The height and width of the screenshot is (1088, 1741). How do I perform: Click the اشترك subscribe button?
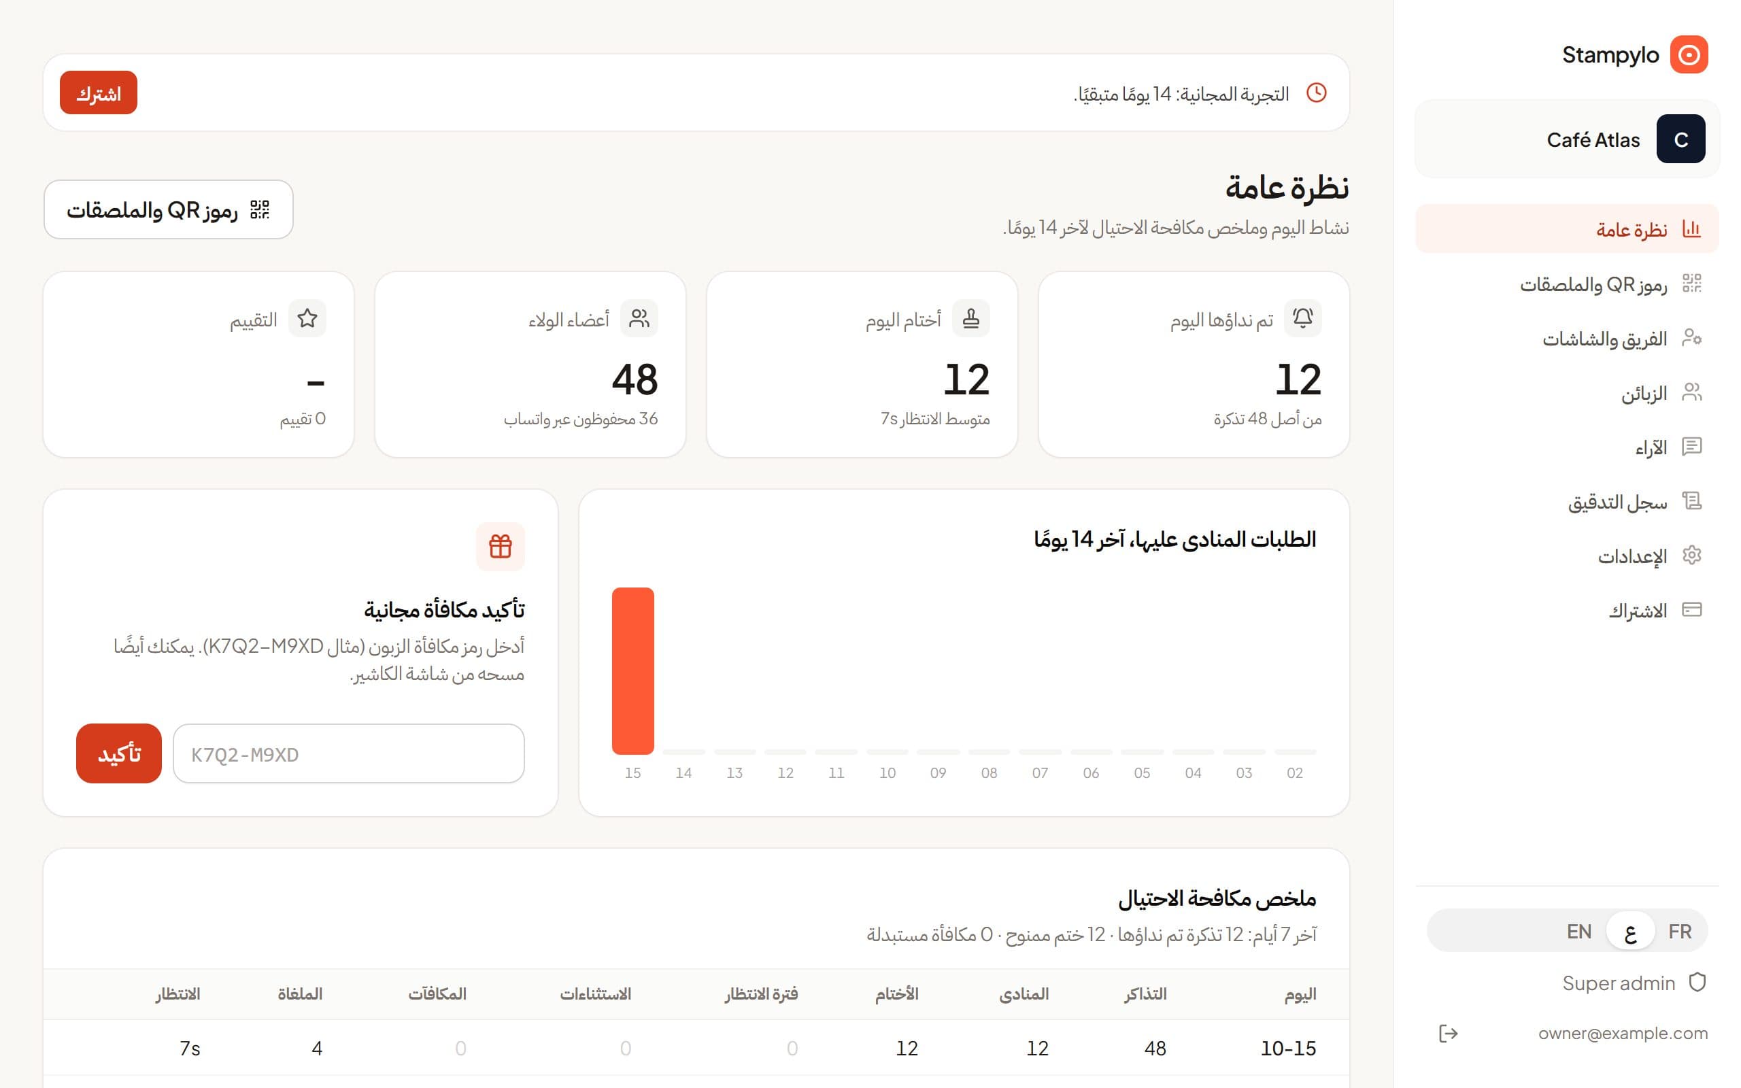(99, 93)
